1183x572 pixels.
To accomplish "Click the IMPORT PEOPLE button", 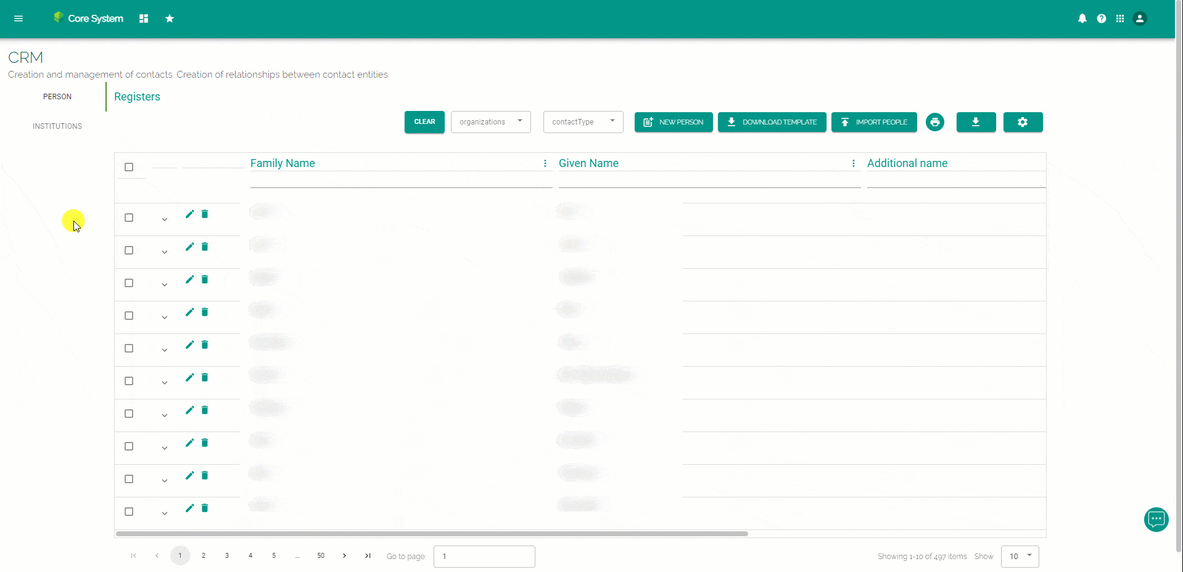I will (x=874, y=122).
